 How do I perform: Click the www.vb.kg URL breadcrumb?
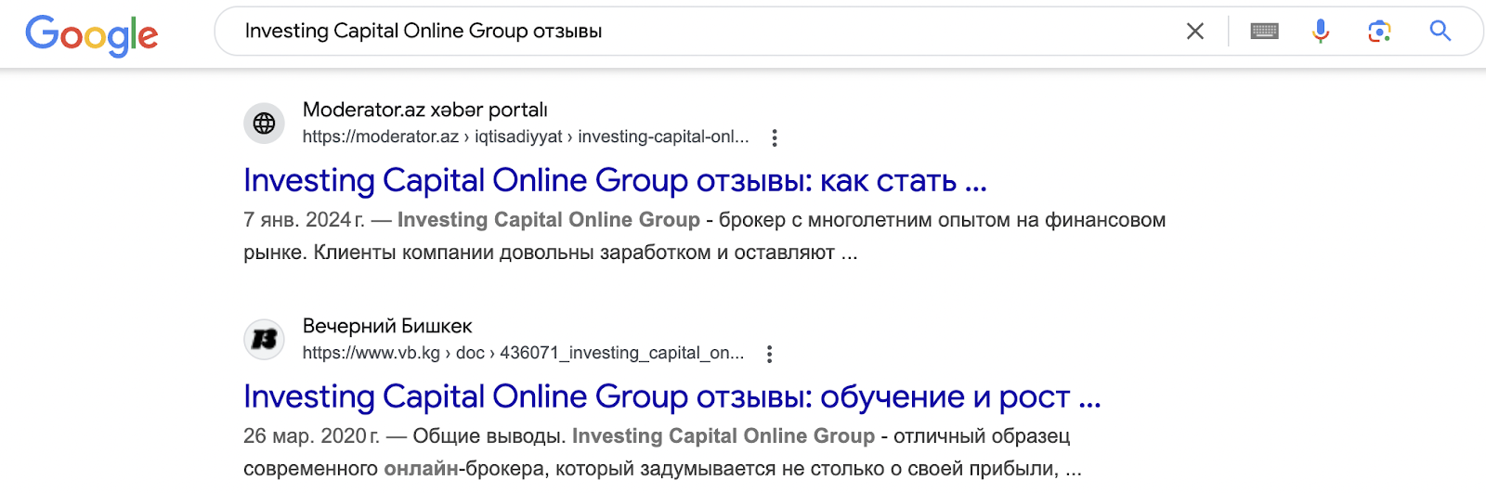[523, 353]
